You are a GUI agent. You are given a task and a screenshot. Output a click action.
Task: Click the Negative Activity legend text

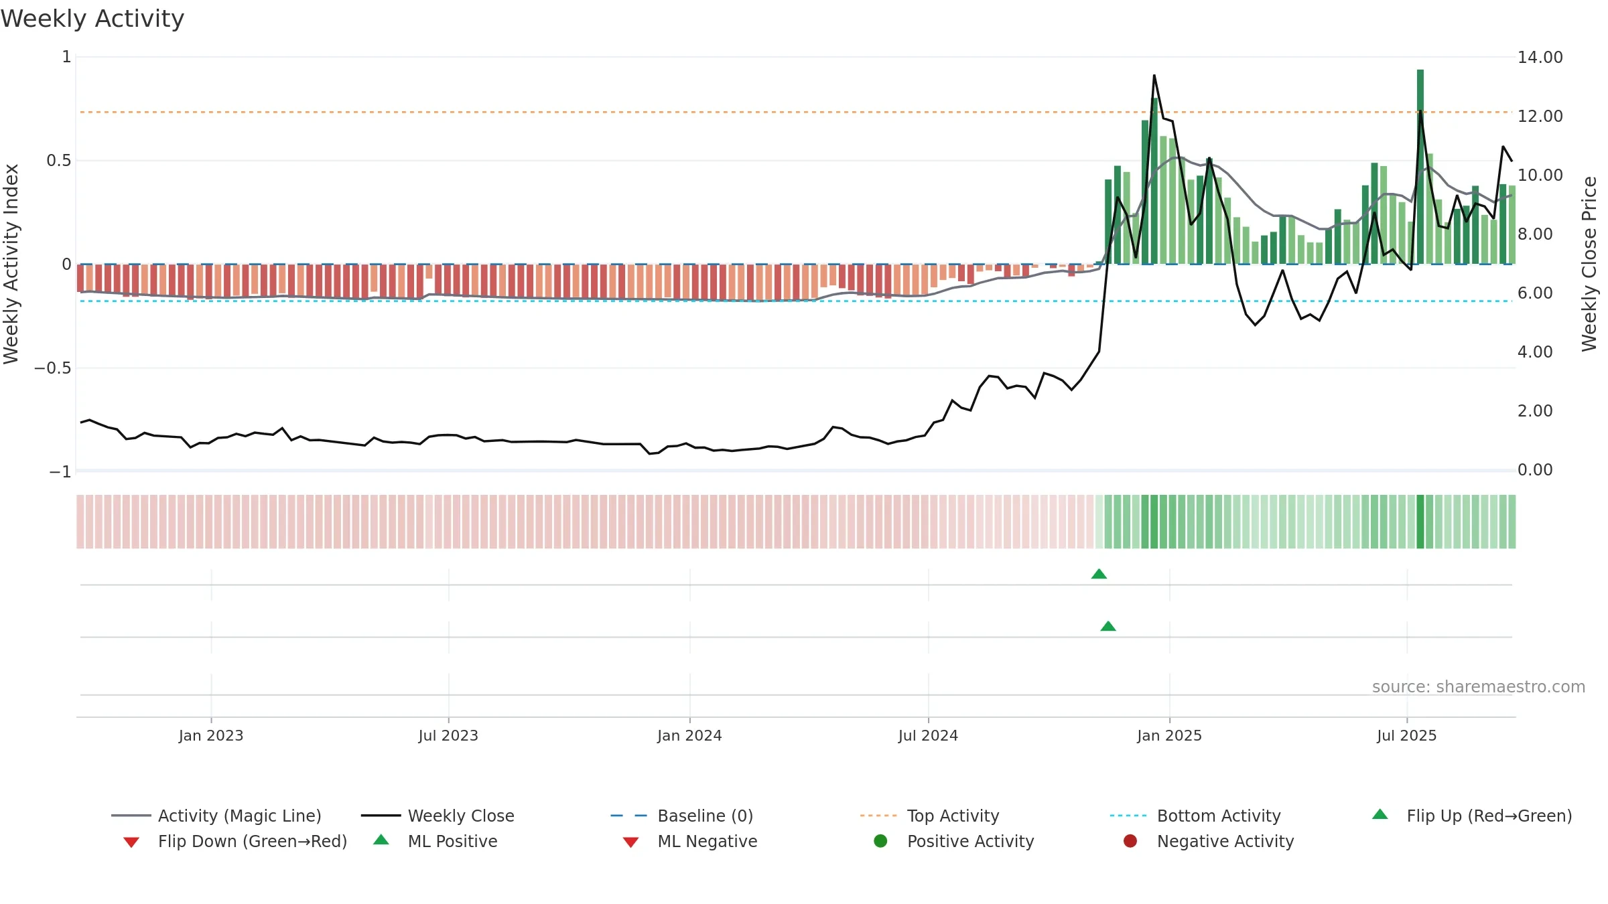[1225, 841]
